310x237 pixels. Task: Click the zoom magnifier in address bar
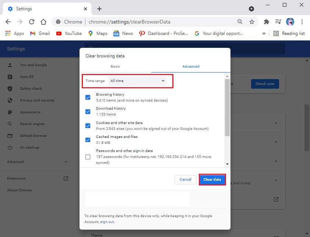[x=240, y=22]
